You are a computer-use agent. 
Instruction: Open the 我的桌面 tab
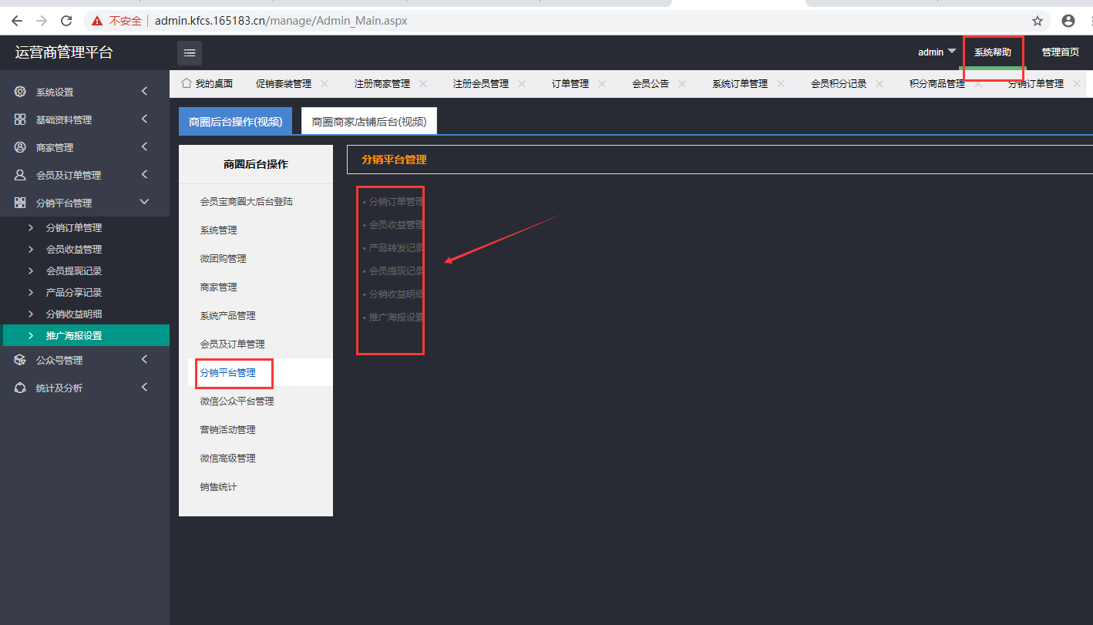(x=207, y=84)
